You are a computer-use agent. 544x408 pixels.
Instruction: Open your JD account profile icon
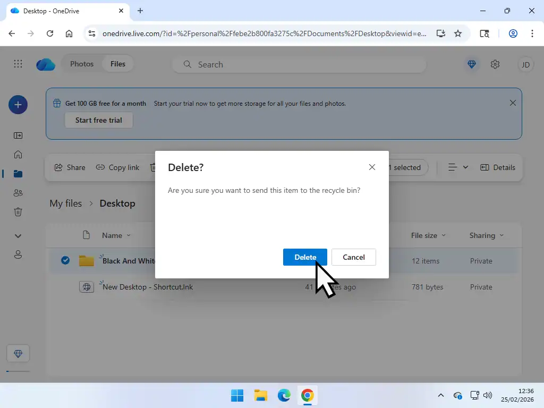tap(525, 64)
